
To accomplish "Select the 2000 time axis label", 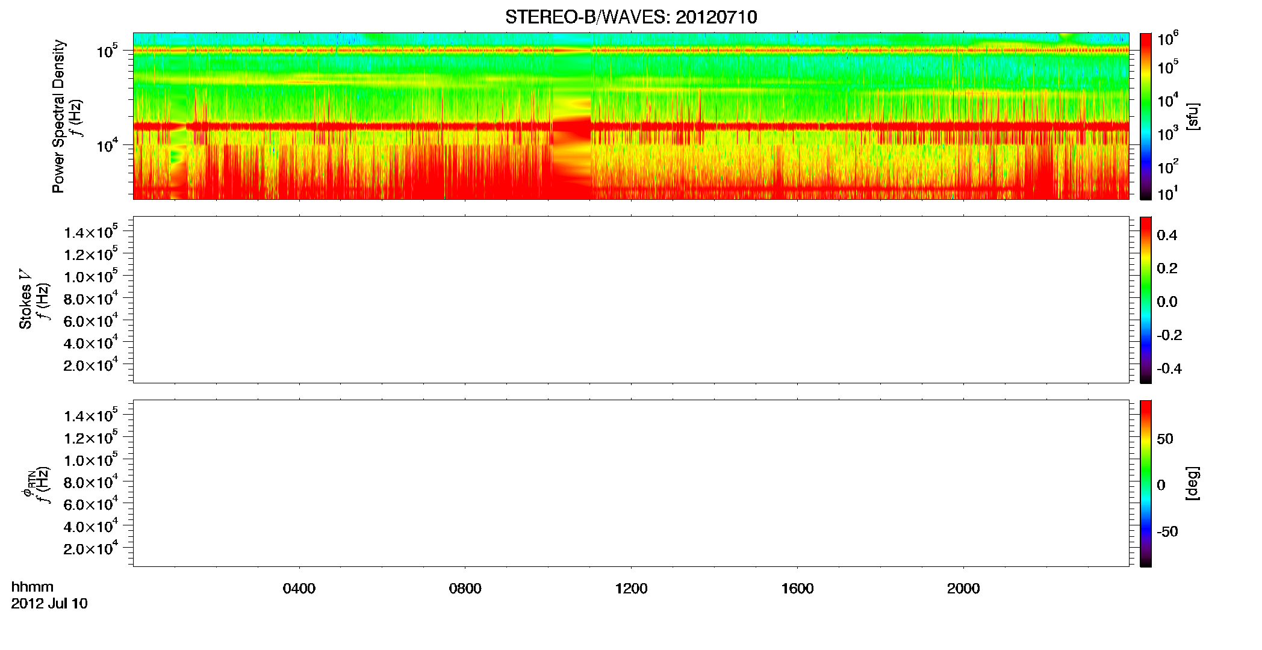I will point(963,589).
